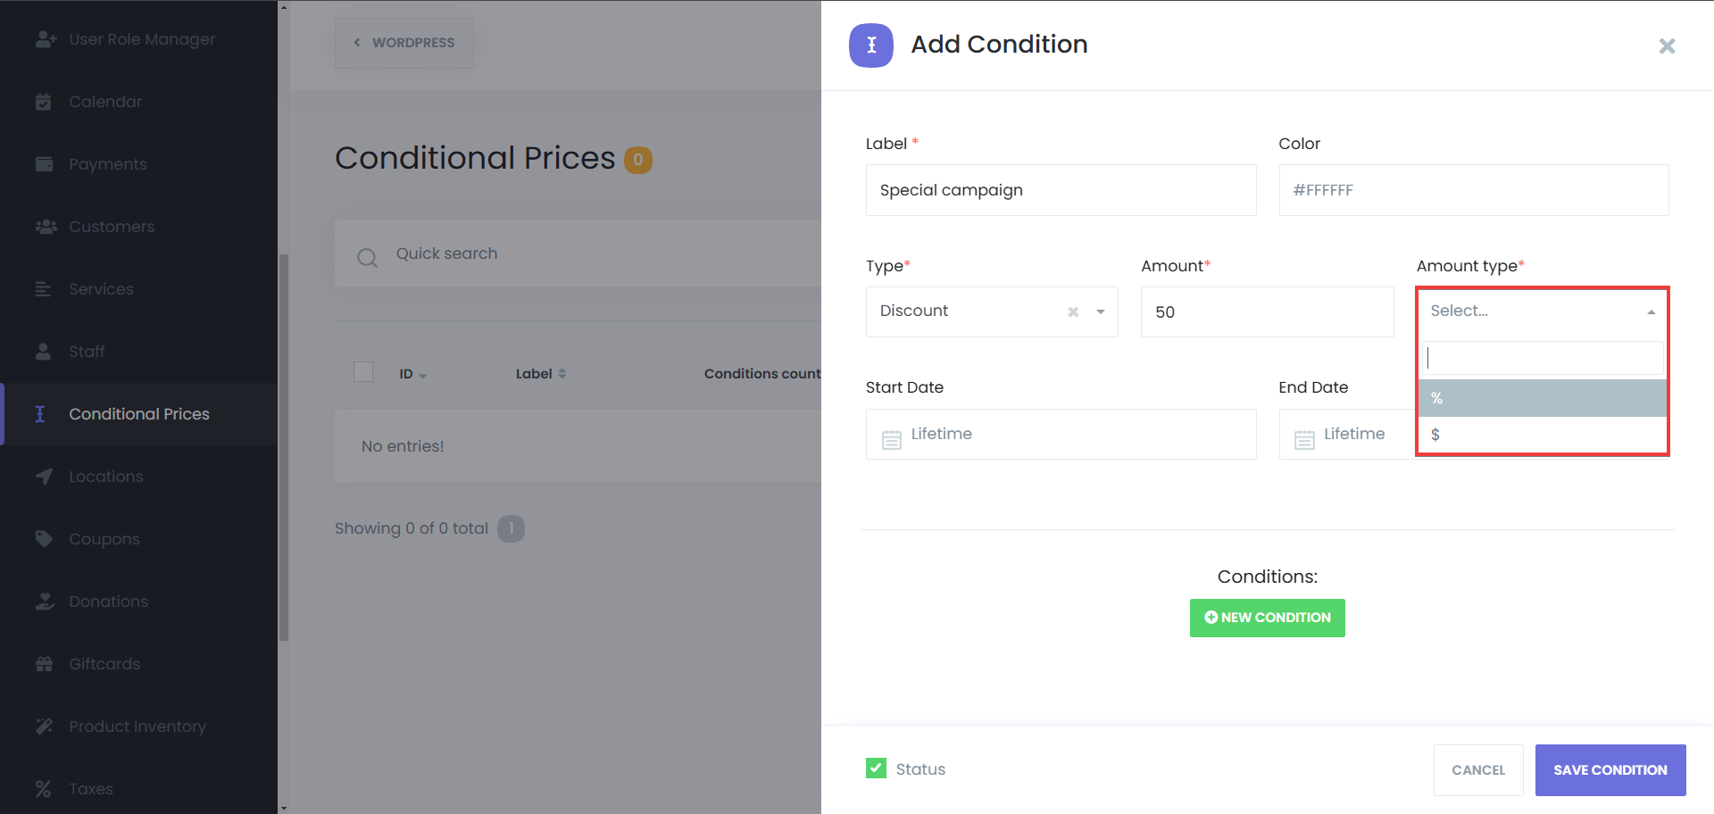Collapse the Amount type dropdown
Viewport: 1714px width, 814px height.
tap(1651, 311)
